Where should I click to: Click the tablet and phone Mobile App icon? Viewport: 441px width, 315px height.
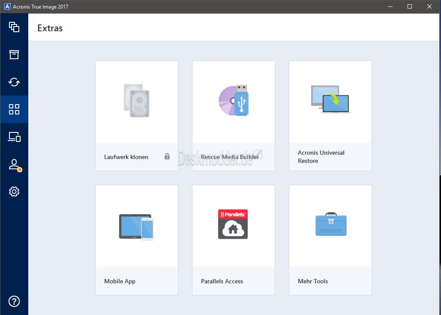click(x=136, y=227)
